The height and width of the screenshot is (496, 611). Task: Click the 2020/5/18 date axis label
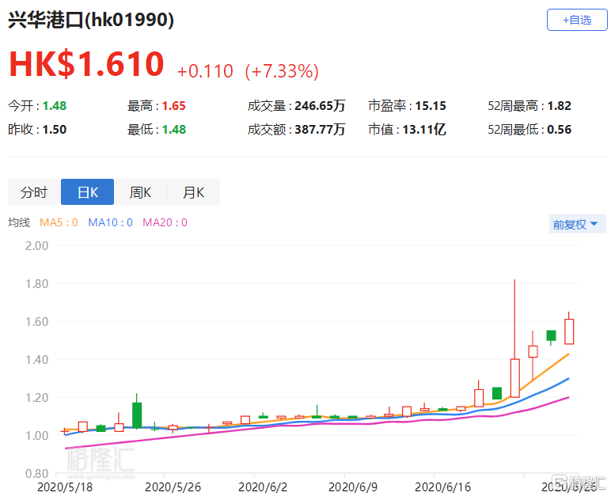66,487
